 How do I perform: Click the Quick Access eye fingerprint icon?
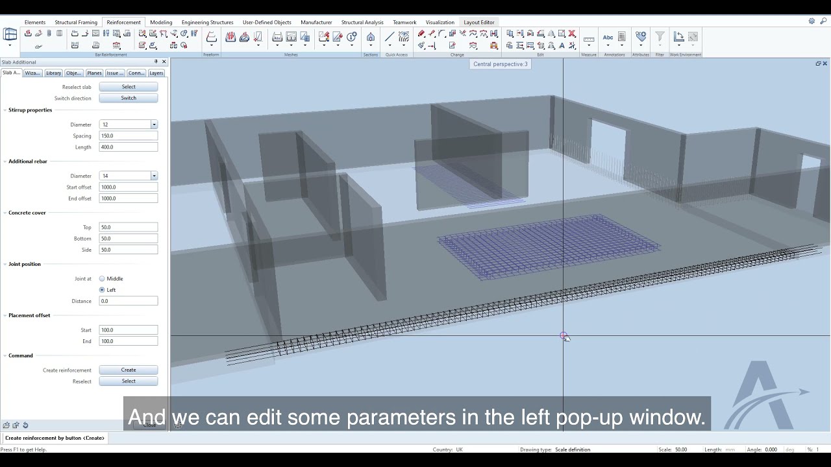(404, 37)
